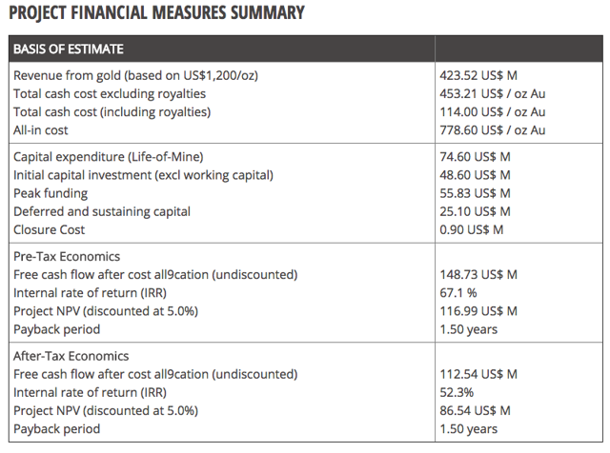Select the 453.21 US$ / oz Au value
The width and height of the screenshot is (610, 453).
point(492,93)
